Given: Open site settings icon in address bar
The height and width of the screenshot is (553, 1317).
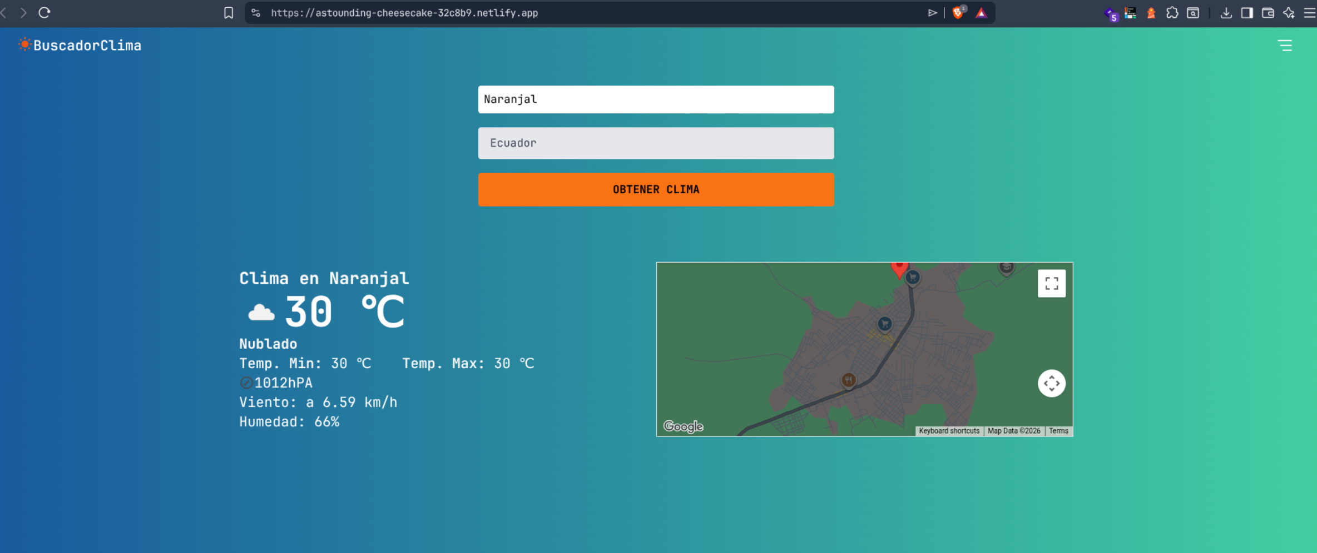Looking at the screenshot, I should point(256,13).
